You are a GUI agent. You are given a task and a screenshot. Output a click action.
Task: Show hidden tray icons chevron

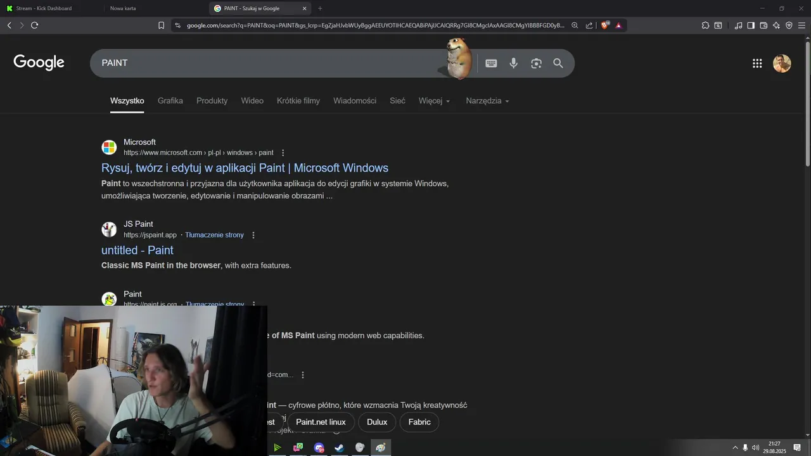[x=735, y=448]
